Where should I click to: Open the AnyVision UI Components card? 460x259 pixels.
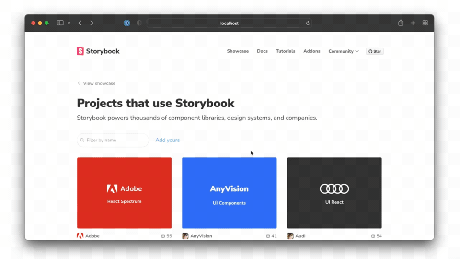230,193
